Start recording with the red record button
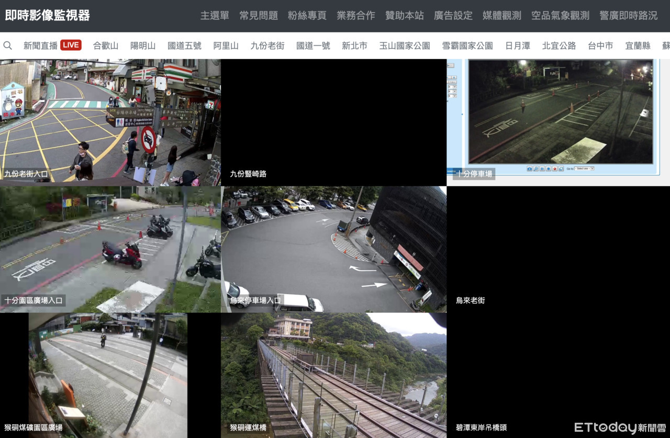 (x=555, y=169)
